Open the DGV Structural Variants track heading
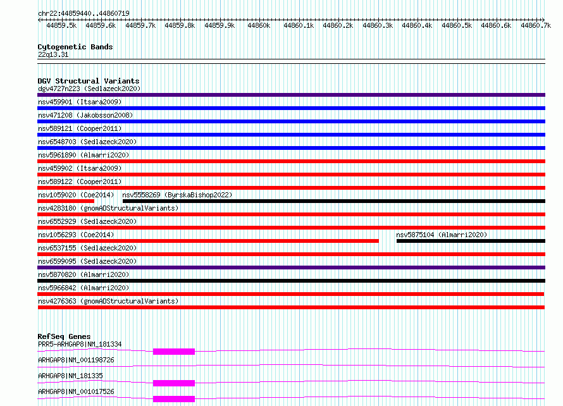This screenshot has width=563, height=406. (89, 81)
